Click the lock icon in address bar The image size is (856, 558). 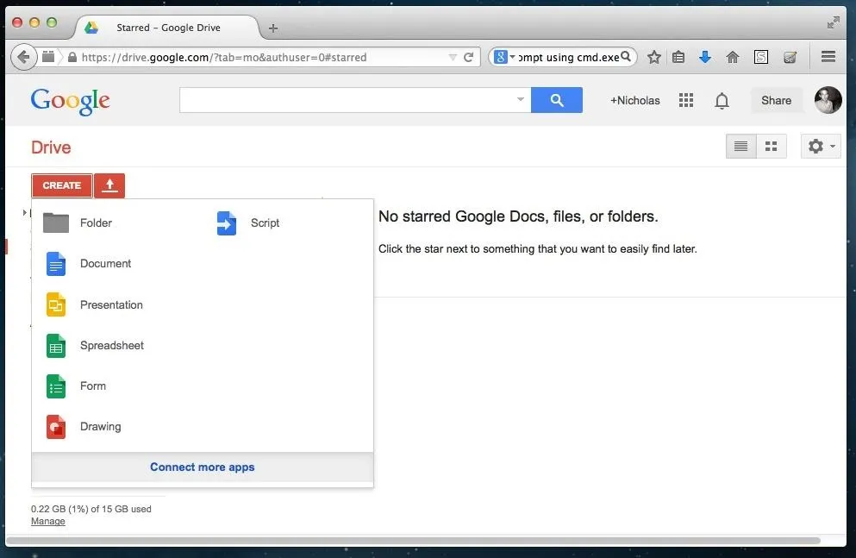[72, 57]
